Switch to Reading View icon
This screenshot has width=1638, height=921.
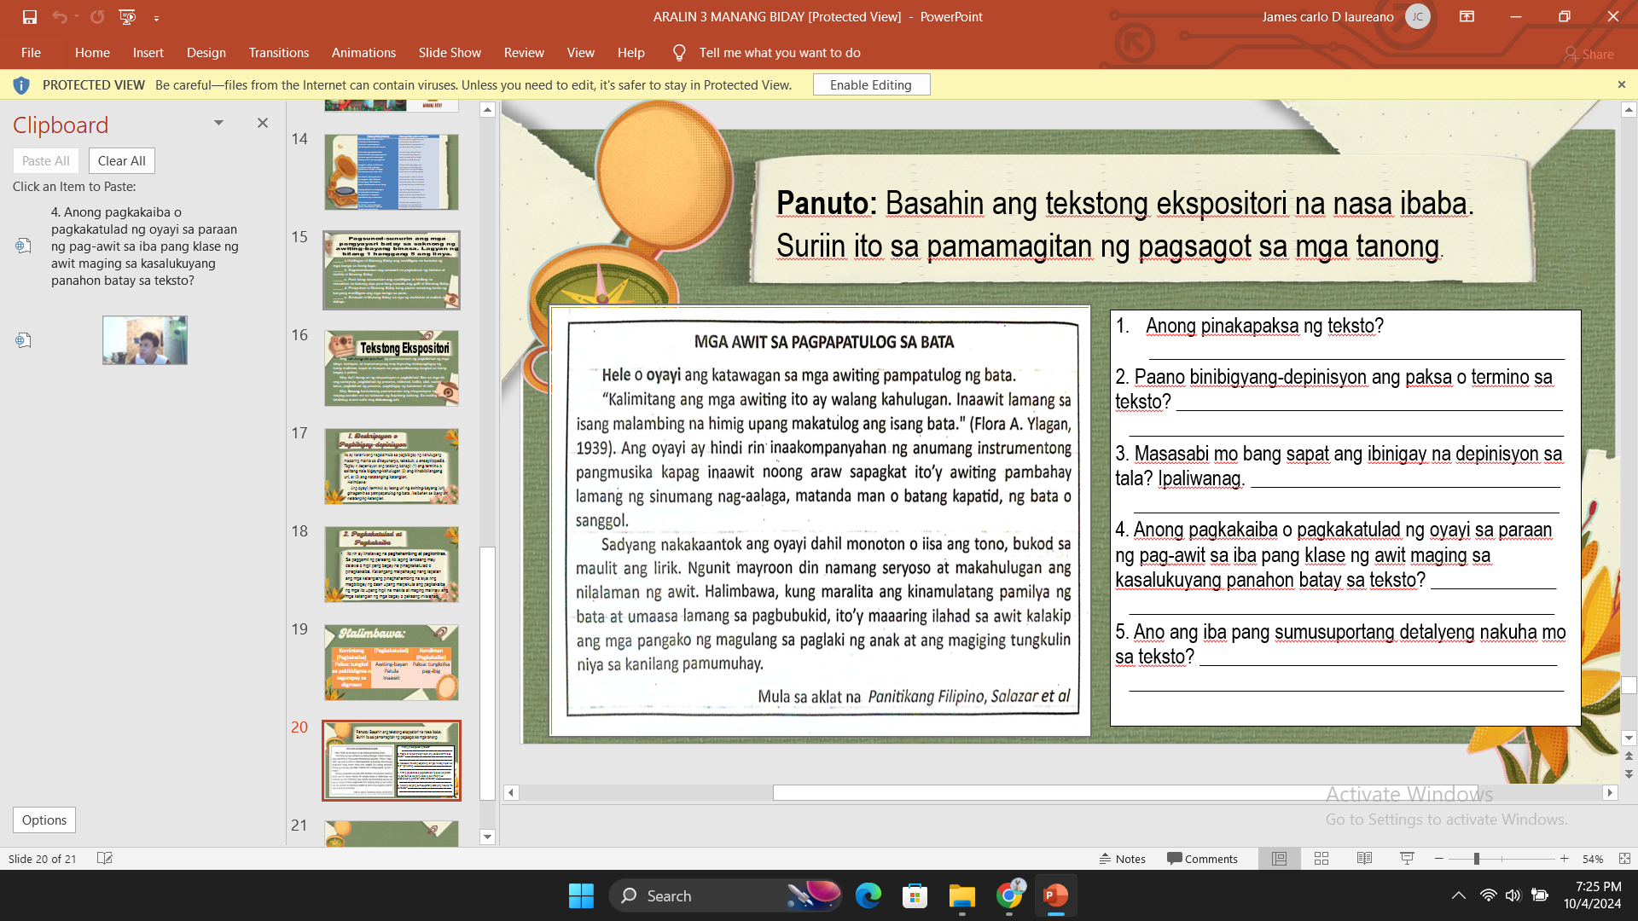click(1364, 858)
